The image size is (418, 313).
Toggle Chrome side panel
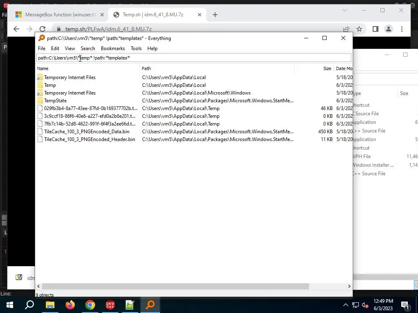coord(376,29)
